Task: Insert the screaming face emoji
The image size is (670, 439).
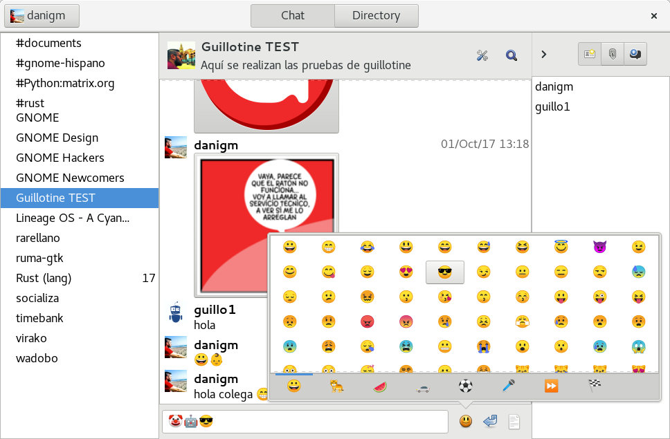Action: coord(638,346)
